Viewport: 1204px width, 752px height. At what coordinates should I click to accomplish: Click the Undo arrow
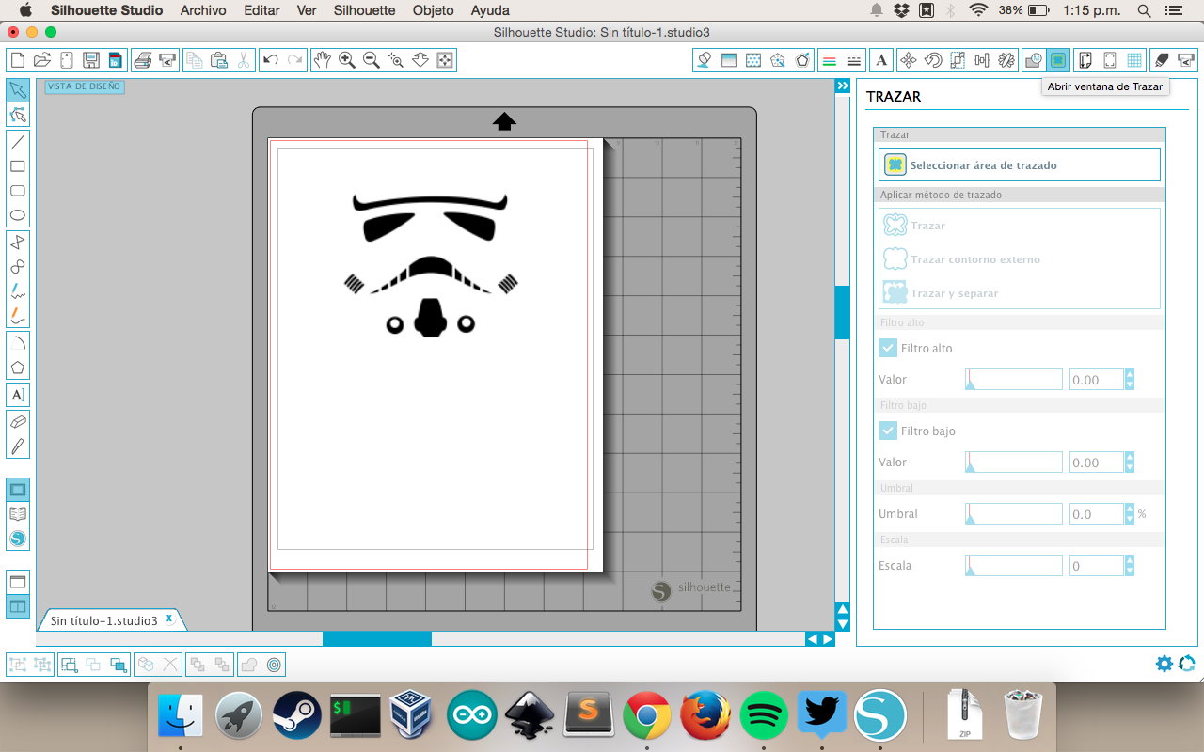(271, 60)
